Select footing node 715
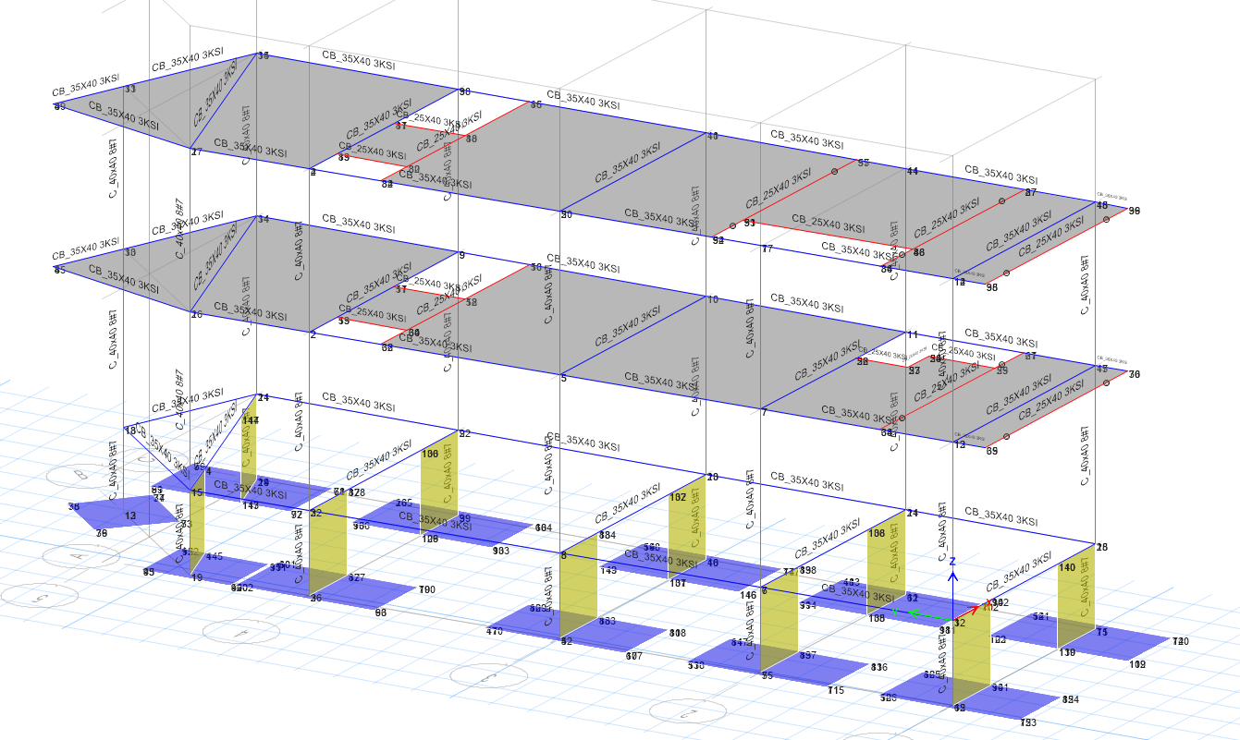The width and height of the screenshot is (1240, 740). pos(836,691)
